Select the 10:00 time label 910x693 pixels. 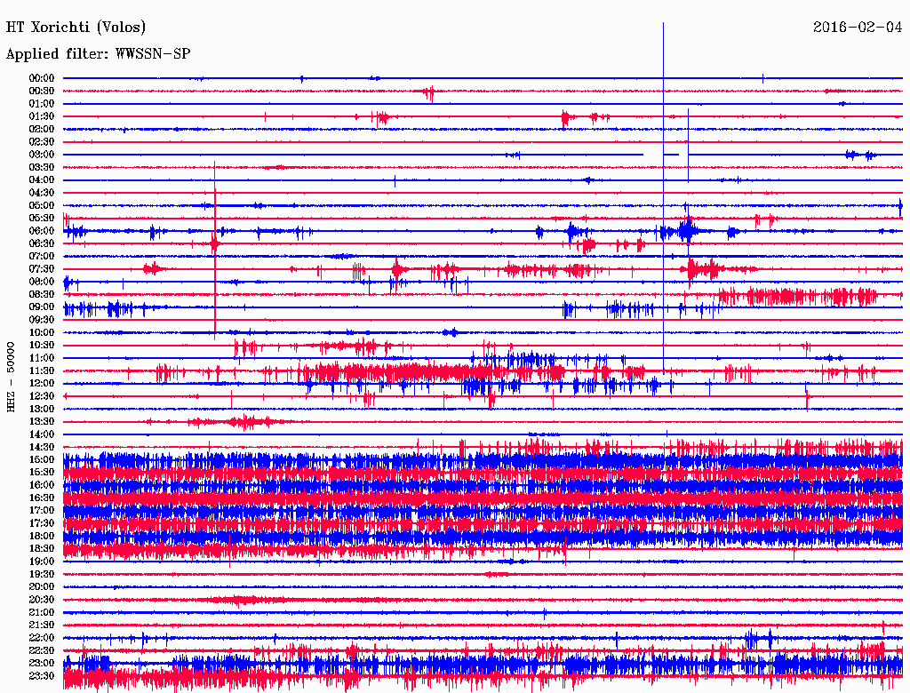click(x=42, y=332)
